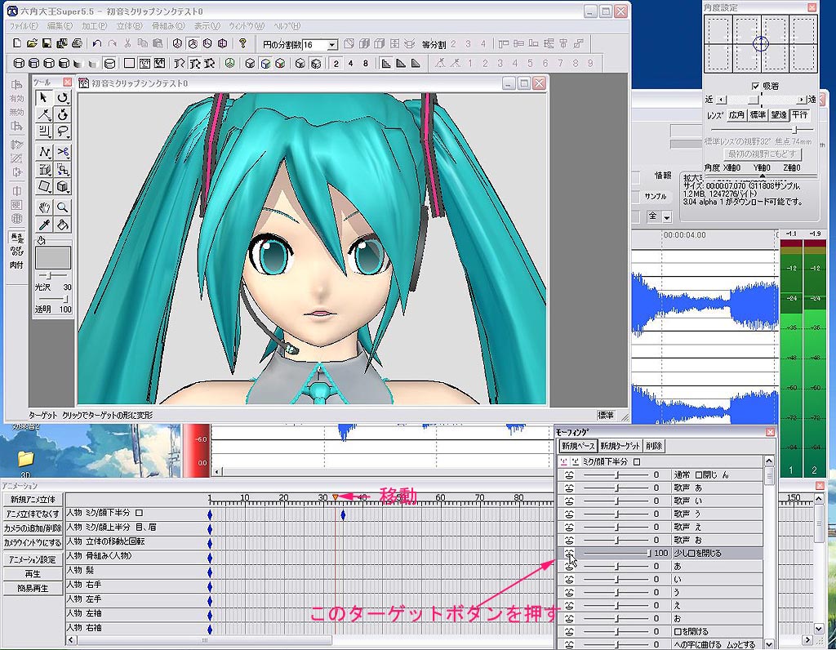836x650 pixels.
Task: Click the Open folder icon in toolbar
Action: [x=32, y=44]
